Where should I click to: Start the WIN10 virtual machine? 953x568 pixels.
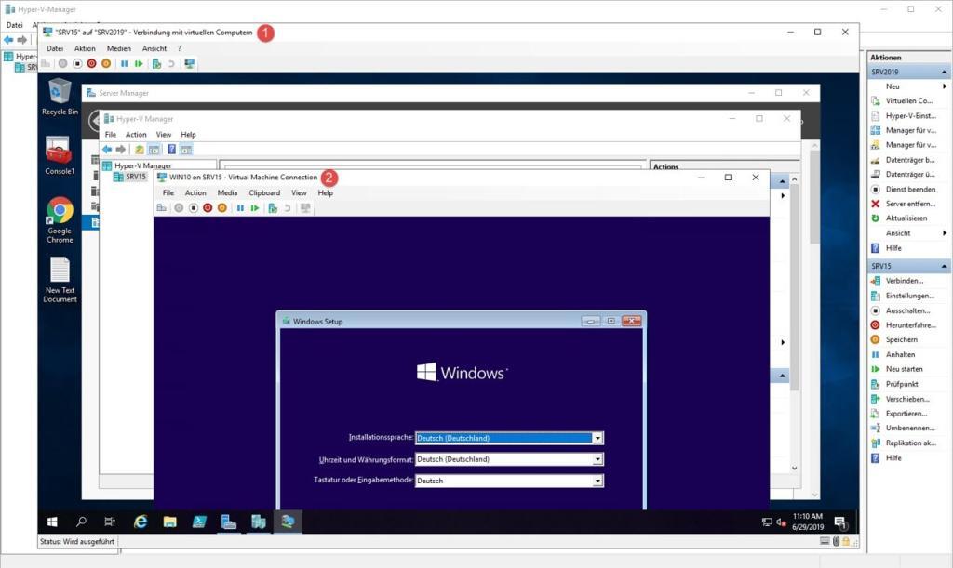pyautogui.click(x=178, y=207)
